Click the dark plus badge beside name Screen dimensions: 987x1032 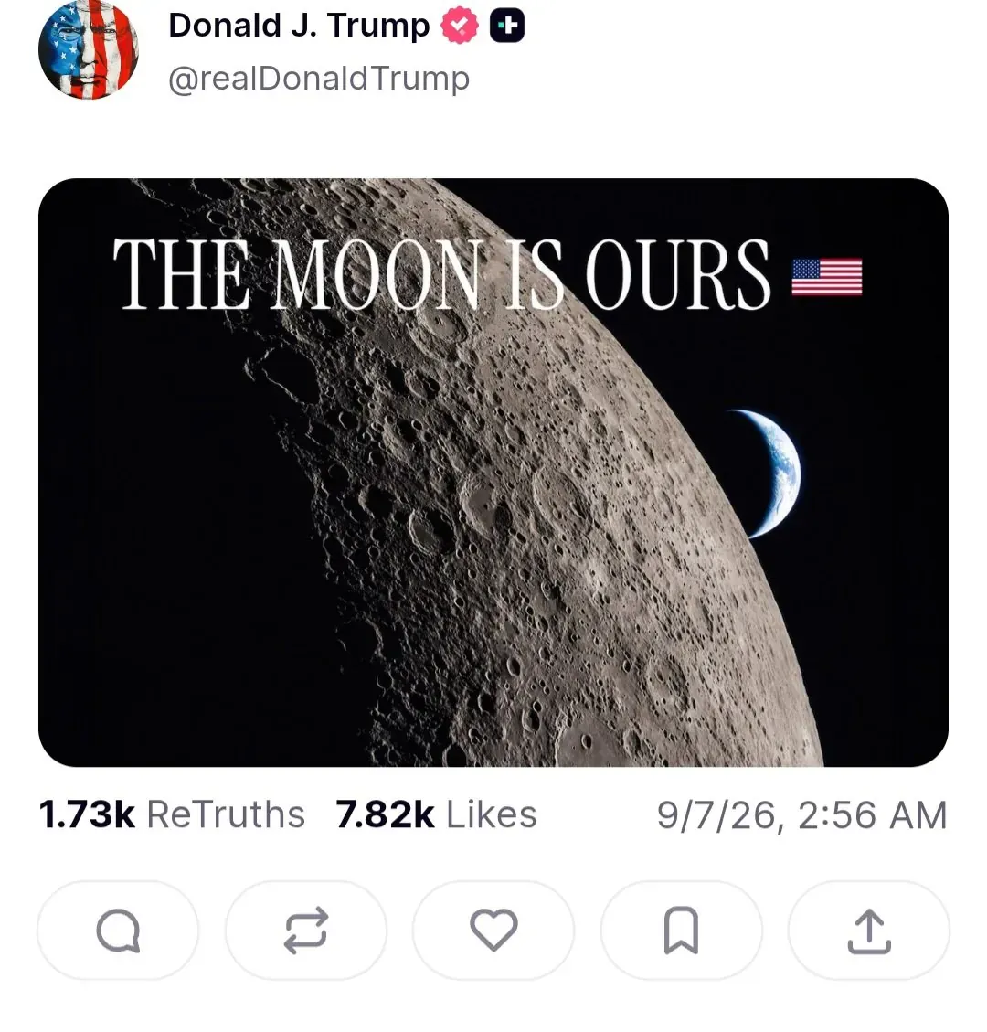pos(507,26)
